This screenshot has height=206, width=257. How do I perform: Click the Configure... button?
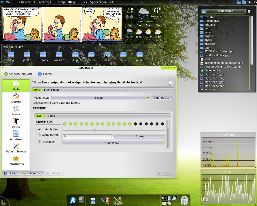(x=161, y=98)
